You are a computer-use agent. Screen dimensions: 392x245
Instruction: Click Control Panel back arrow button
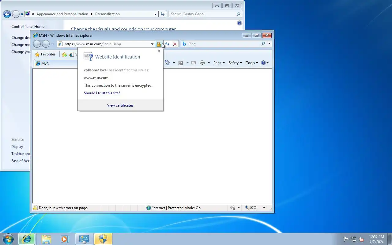pos(7,14)
